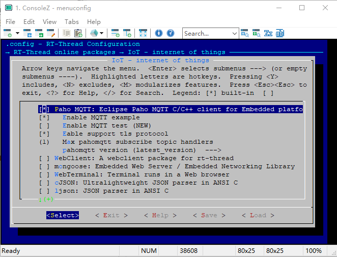
Task: Click the Previous Tab toolbar icon
Action: click(x=27, y=33)
